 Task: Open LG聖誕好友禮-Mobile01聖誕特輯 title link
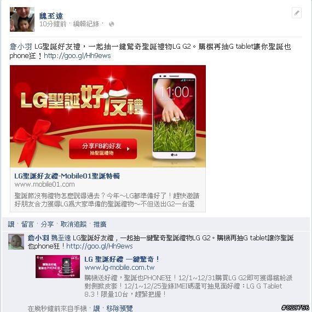(67, 176)
